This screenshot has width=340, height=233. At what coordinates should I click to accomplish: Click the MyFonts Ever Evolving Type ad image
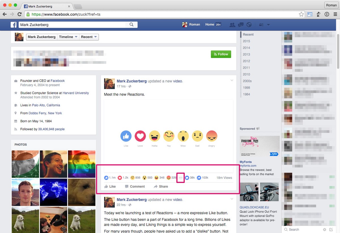click(x=260, y=146)
